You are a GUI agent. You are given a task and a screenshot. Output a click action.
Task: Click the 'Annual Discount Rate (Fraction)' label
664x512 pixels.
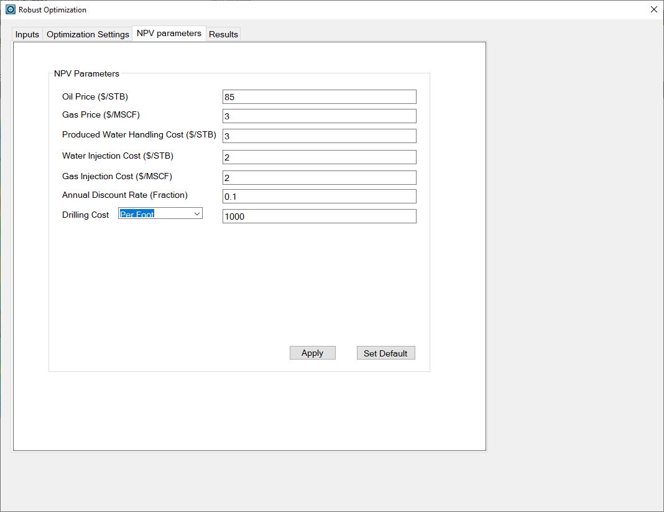(x=124, y=195)
